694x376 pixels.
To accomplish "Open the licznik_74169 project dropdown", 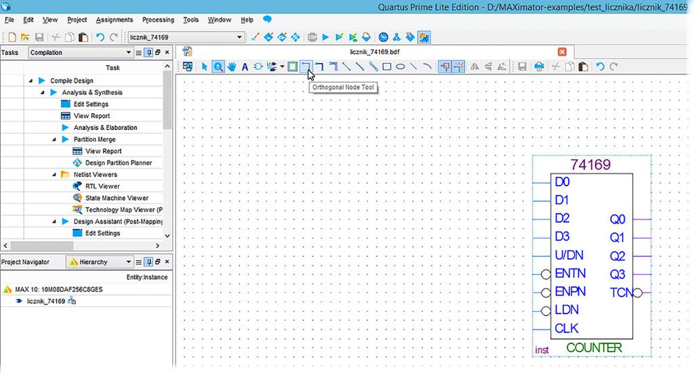I will pos(239,37).
